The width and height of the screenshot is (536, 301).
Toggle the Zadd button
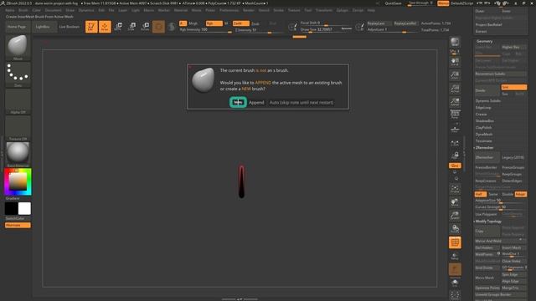(x=240, y=23)
